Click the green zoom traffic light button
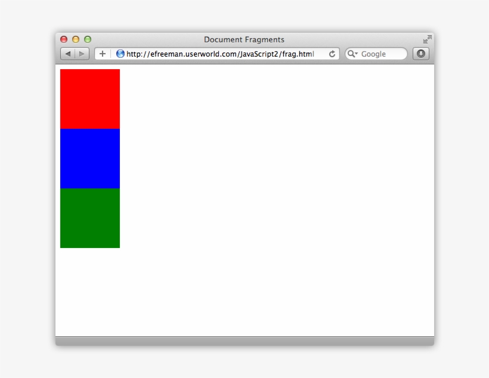 88,39
